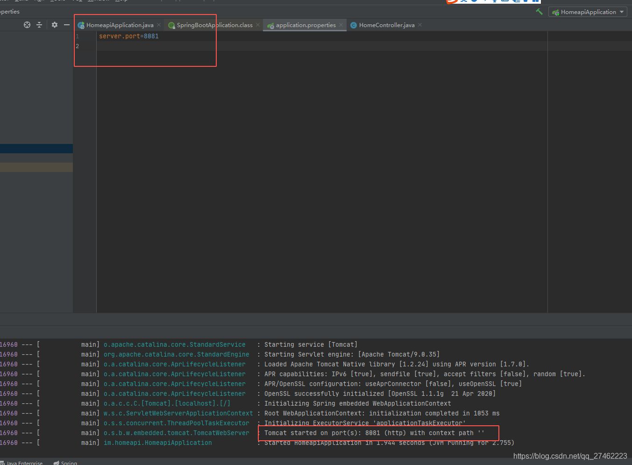The width and height of the screenshot is (632, 465).
Task: Click the server.port=8081 line in editor
Action: point(129,36)
